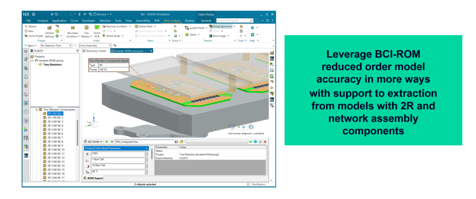Click the red X to cancel ROM export
The image size is (476, 199).
[264, 141]
